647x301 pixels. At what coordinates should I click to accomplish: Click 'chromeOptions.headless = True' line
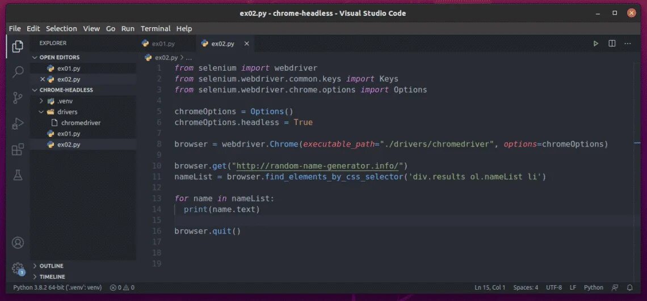click(x=243, y=123)
